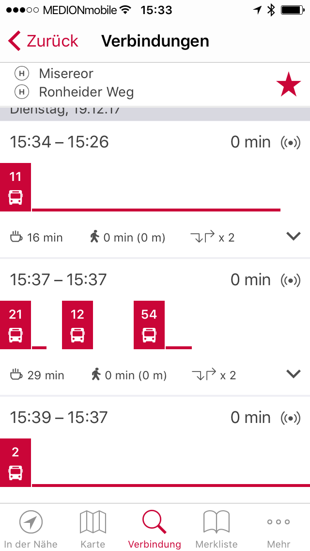Expand the 15:34 – 15:26 connection details

(x=294, y=237)
